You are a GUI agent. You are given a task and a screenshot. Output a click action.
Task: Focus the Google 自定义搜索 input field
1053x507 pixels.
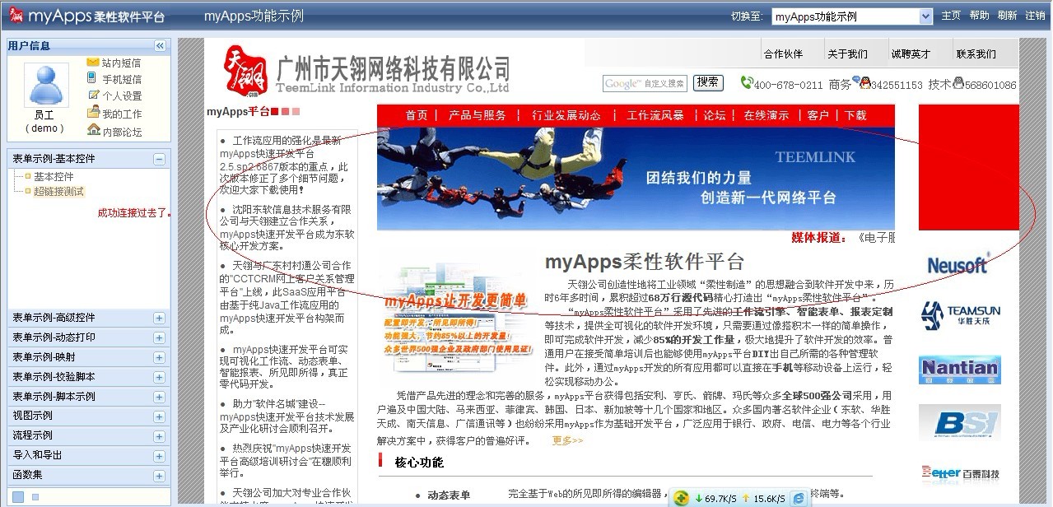[x=645, y=83]
